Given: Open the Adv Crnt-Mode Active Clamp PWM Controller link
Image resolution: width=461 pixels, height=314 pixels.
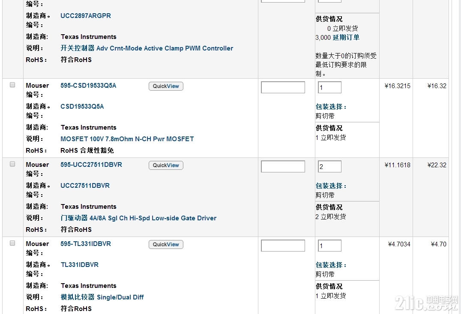Looking at the screenshot, I should 147,48.
